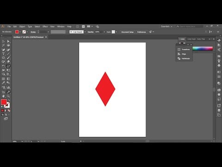This screenshot has width=222, height=167.
Task: Open the Transform panel entry
Action: pyautogui.click(x=184, y=50)
